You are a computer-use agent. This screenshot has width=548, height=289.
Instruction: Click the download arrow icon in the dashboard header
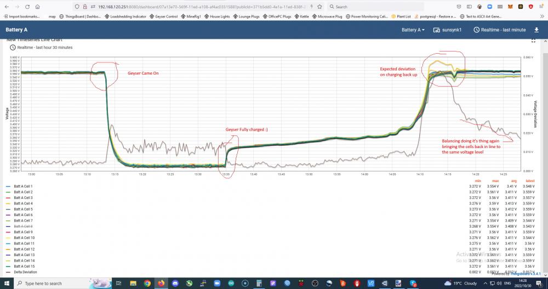[536, 30]
